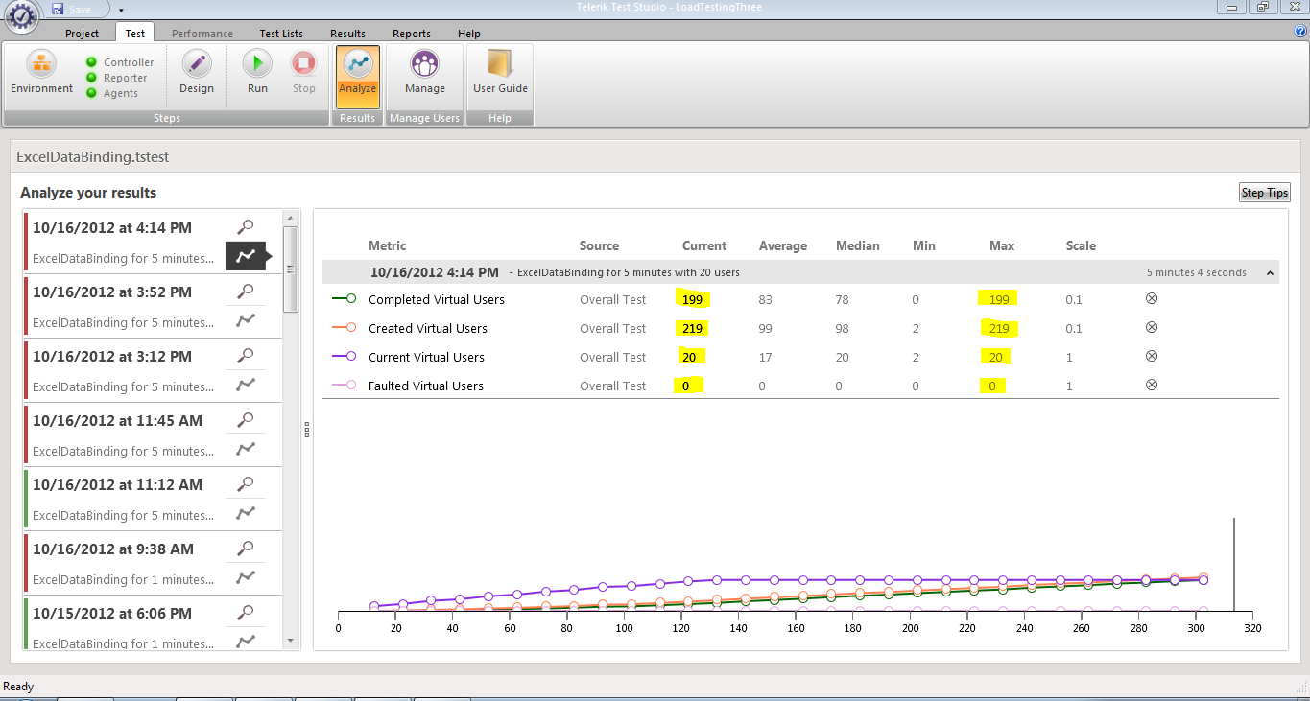Image resolution: width=1310 pixels, height=701 pixels.
Task: Click Created Virtual Users orange line swatch
Action: tap(345, 328)
